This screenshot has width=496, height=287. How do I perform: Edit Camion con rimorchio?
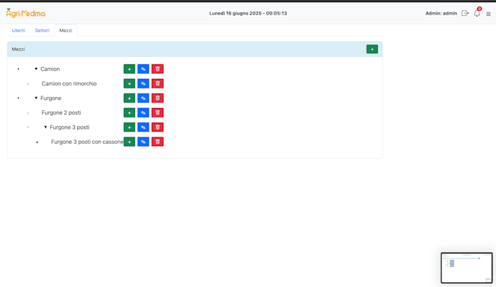(x=143, y=84)
